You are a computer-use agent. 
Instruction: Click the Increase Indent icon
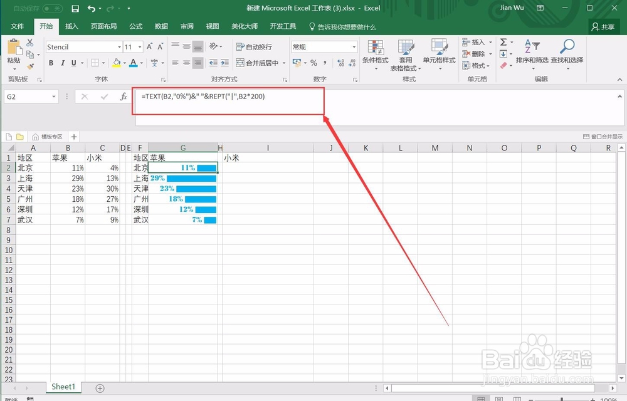coord(224,63)
